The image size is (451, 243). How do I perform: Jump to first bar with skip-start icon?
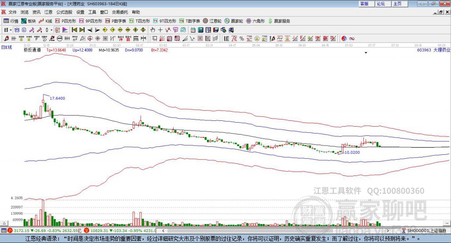pyautogui.click(x=74, y=30)
